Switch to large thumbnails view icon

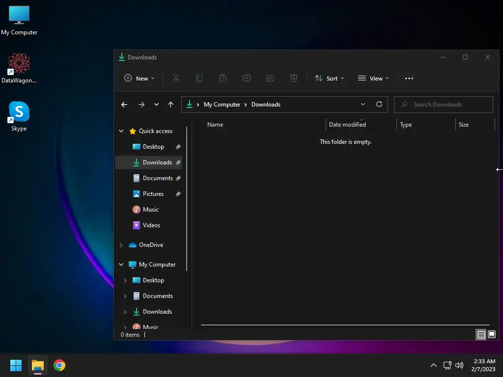[491, 335]
